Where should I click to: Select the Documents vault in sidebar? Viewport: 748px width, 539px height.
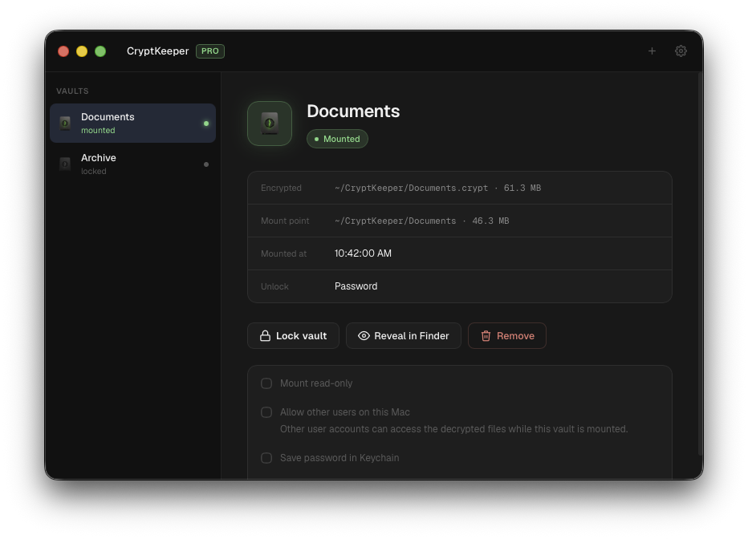pyautogui.click(x=132, y=123)
